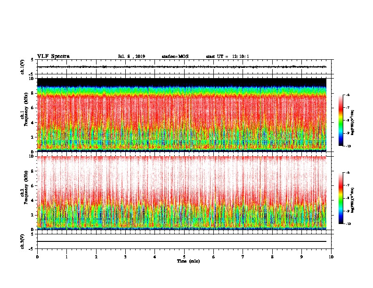Click inside the ch.2 spectrogram panel
The height and width of the screenshot is (288, 373).
[x=182, y=193]
